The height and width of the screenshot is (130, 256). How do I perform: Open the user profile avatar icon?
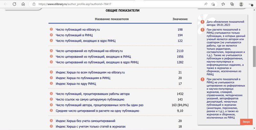tap(241, 4)
